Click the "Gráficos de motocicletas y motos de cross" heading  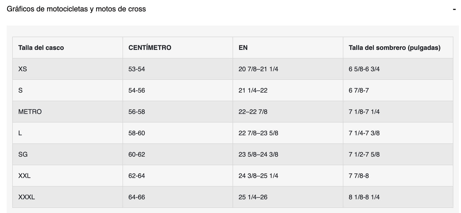tap(76, 9)
